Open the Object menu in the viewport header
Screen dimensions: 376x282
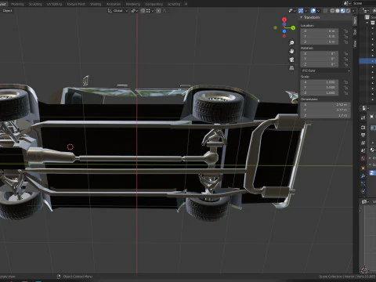(x=7, y=11)
